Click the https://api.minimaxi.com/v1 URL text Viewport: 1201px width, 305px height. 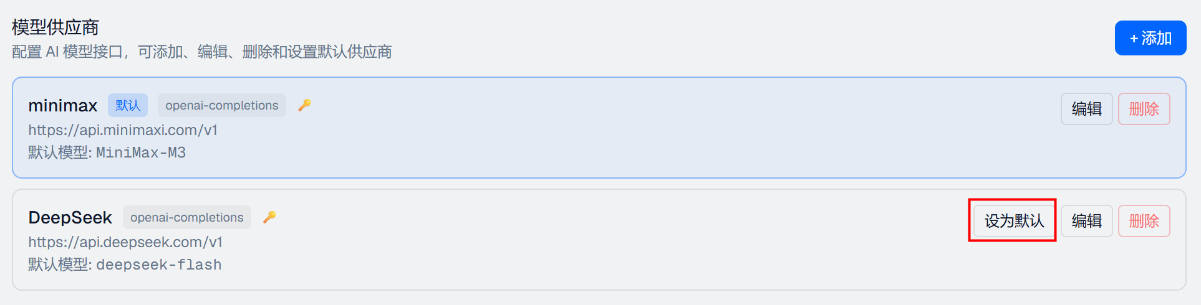[x=123, y=130]
